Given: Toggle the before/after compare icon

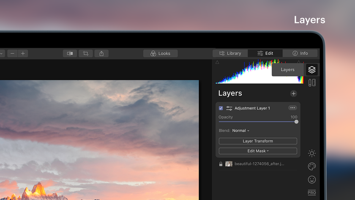Looking at the screenshot, I should [x=70, y=53].
